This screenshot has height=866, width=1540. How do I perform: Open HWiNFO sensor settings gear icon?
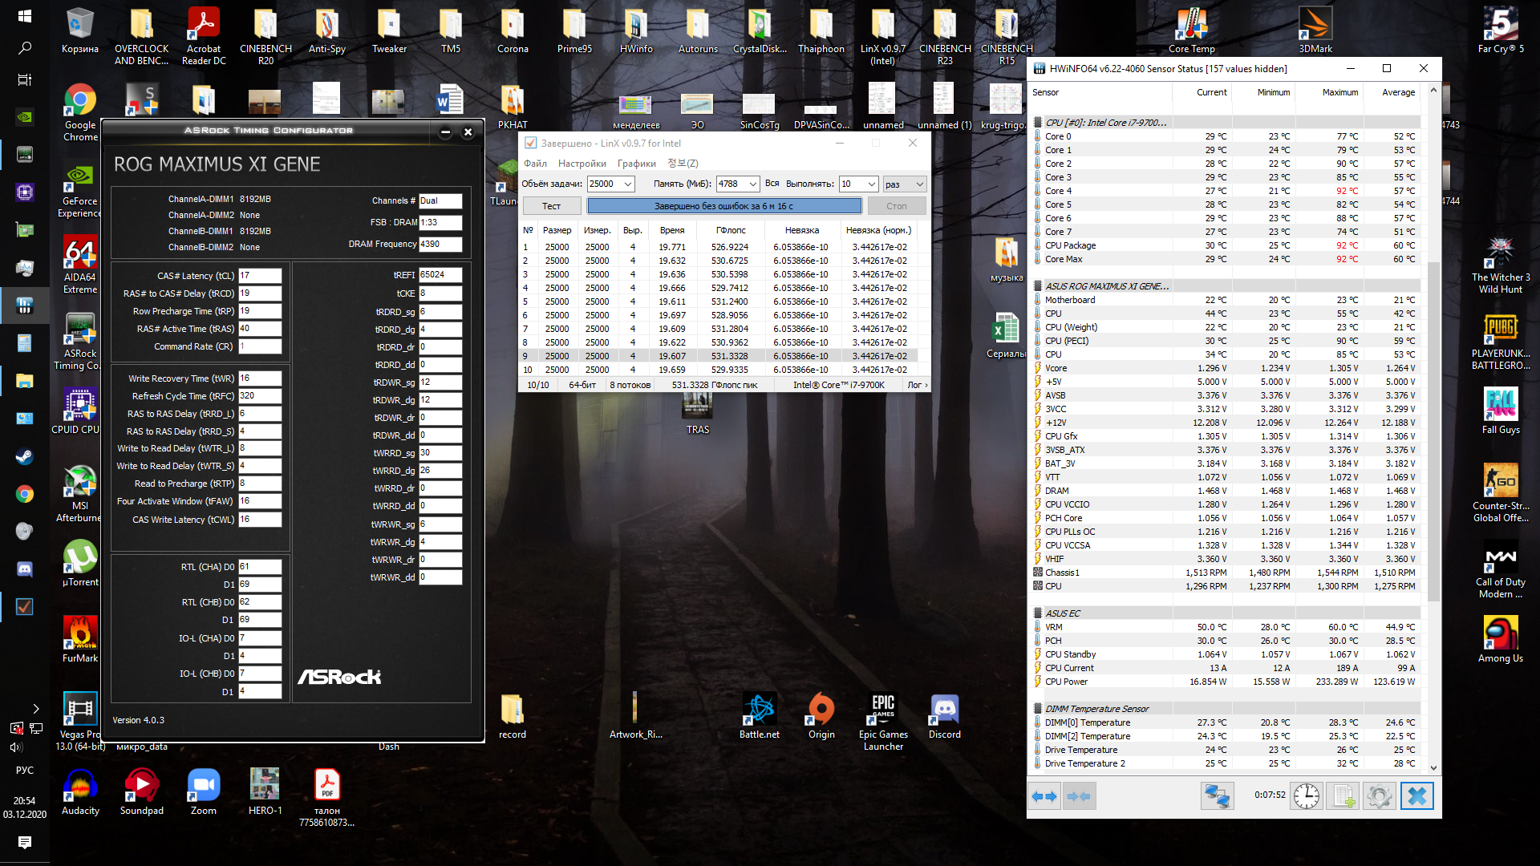(1380, 796)
